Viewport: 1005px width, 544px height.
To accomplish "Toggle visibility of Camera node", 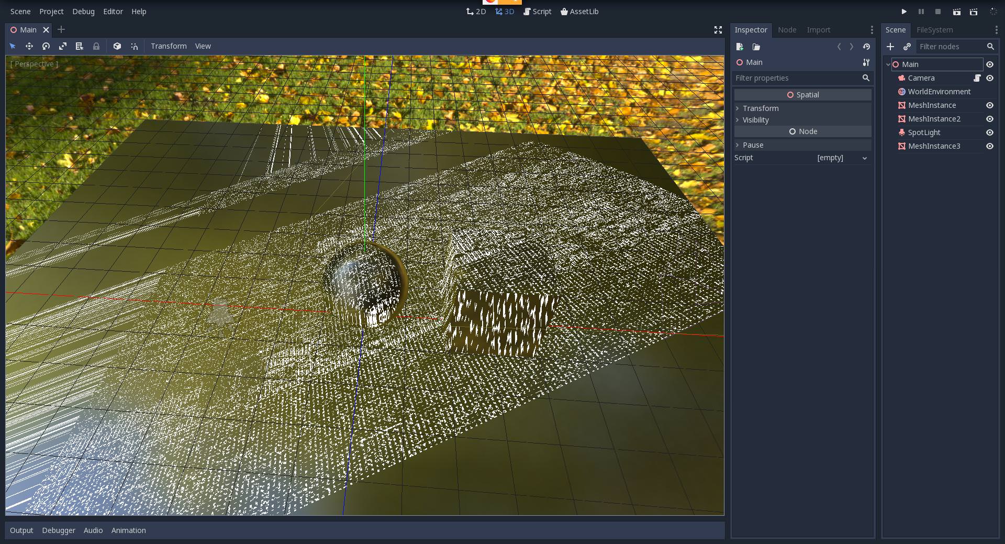I will coord(990,78).
